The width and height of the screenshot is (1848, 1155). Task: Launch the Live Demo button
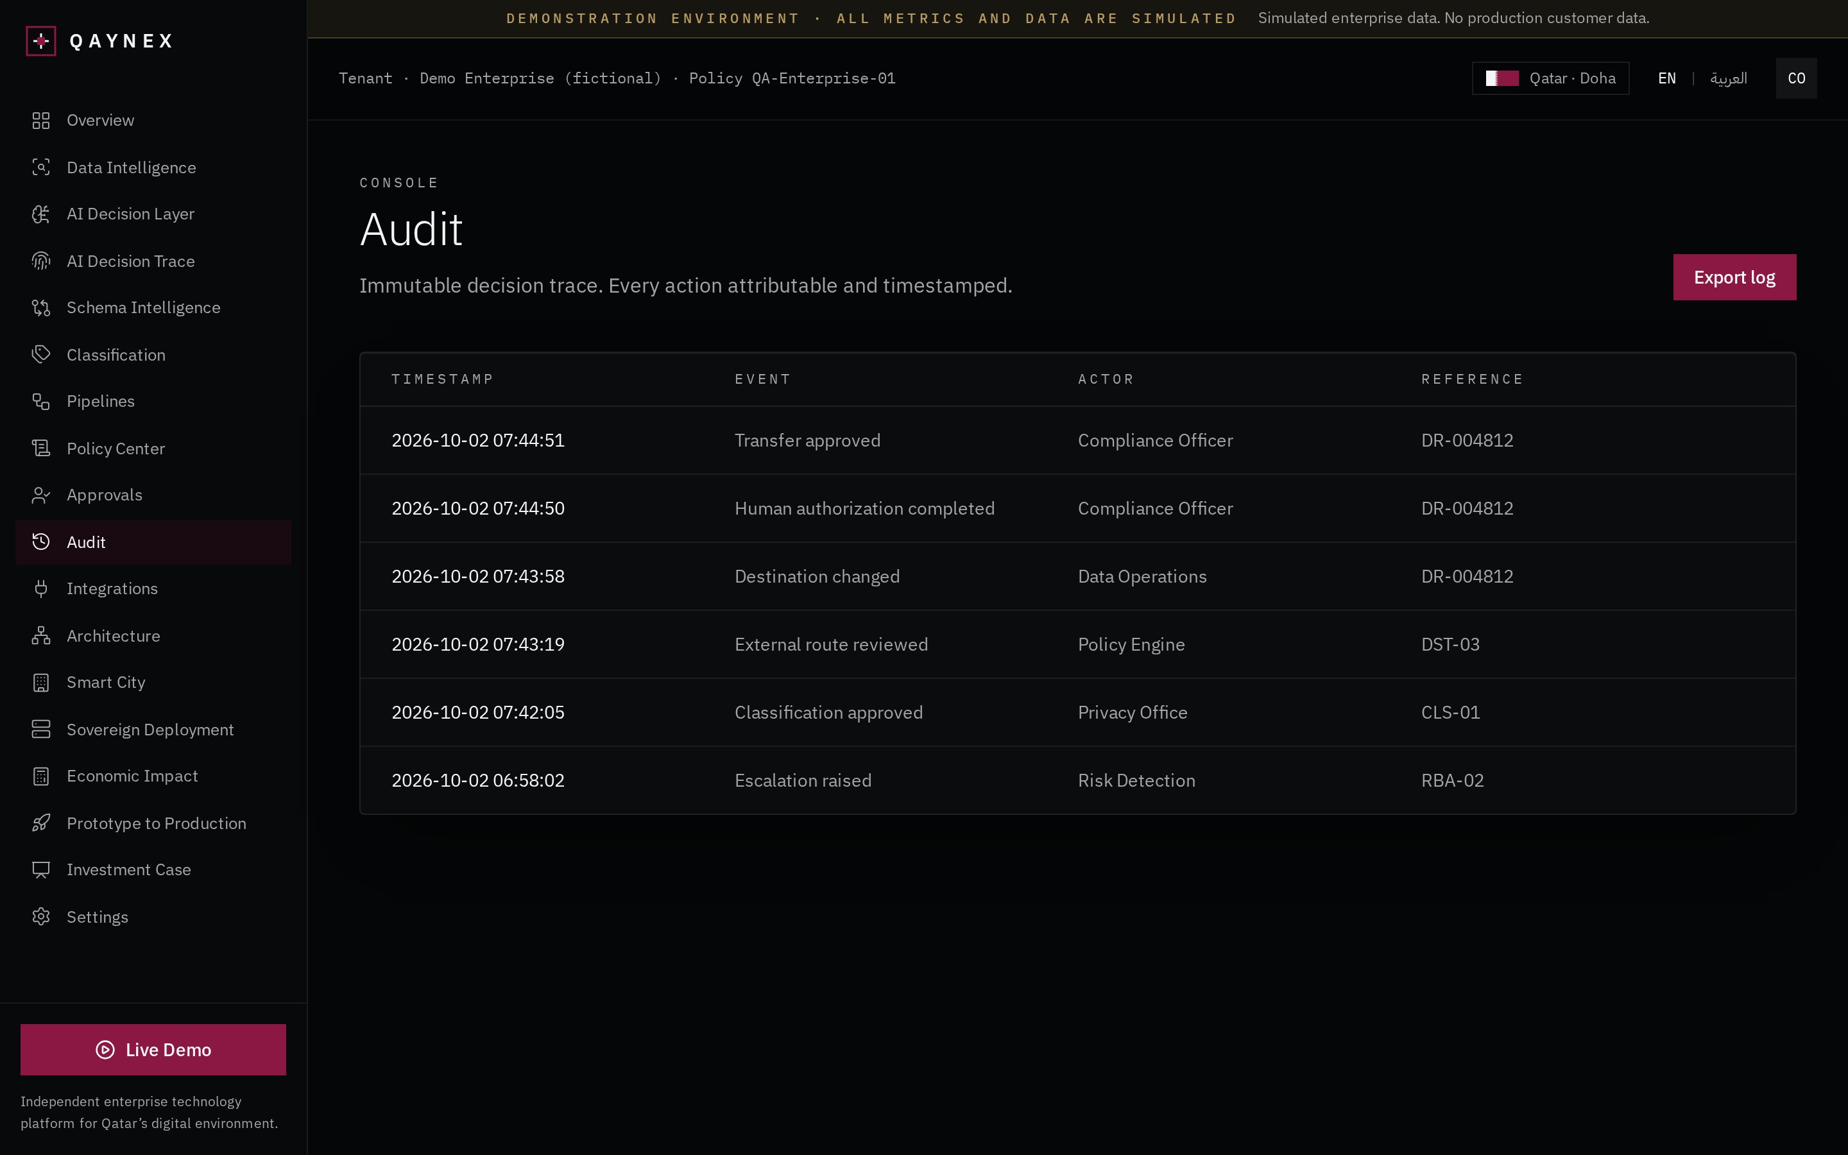coord(153,1050)
